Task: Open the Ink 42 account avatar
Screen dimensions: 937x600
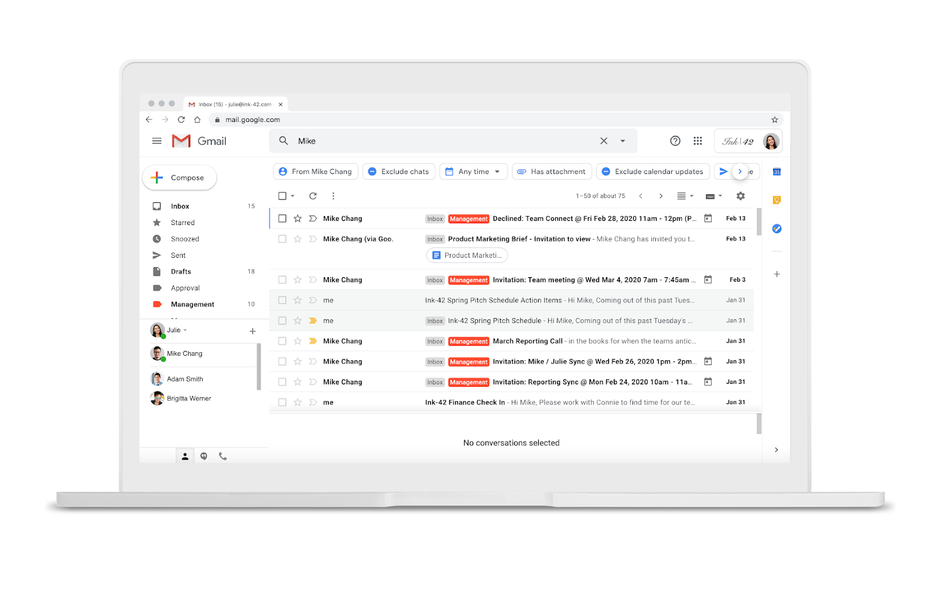Action: point(771,141)
